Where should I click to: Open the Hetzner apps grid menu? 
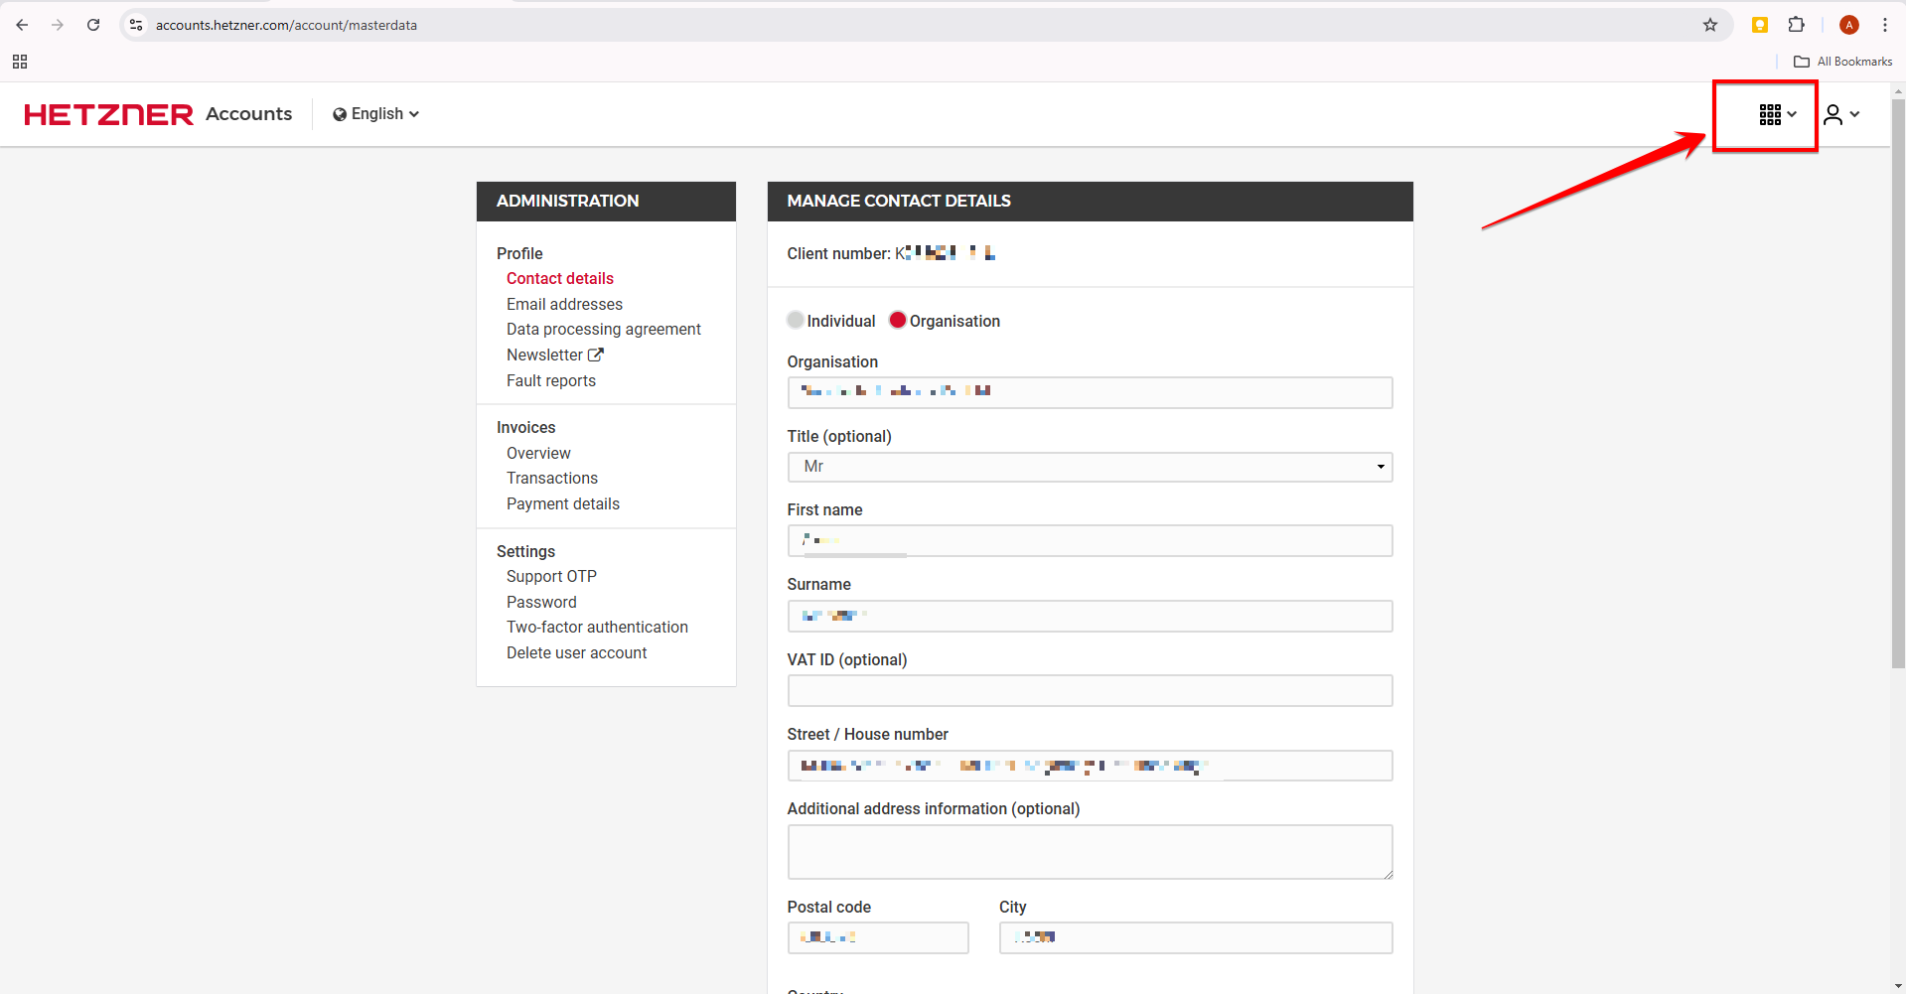pos(1776,115)
